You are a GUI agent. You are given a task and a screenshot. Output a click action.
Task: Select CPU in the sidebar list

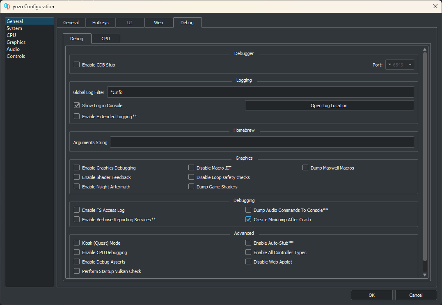29,35
